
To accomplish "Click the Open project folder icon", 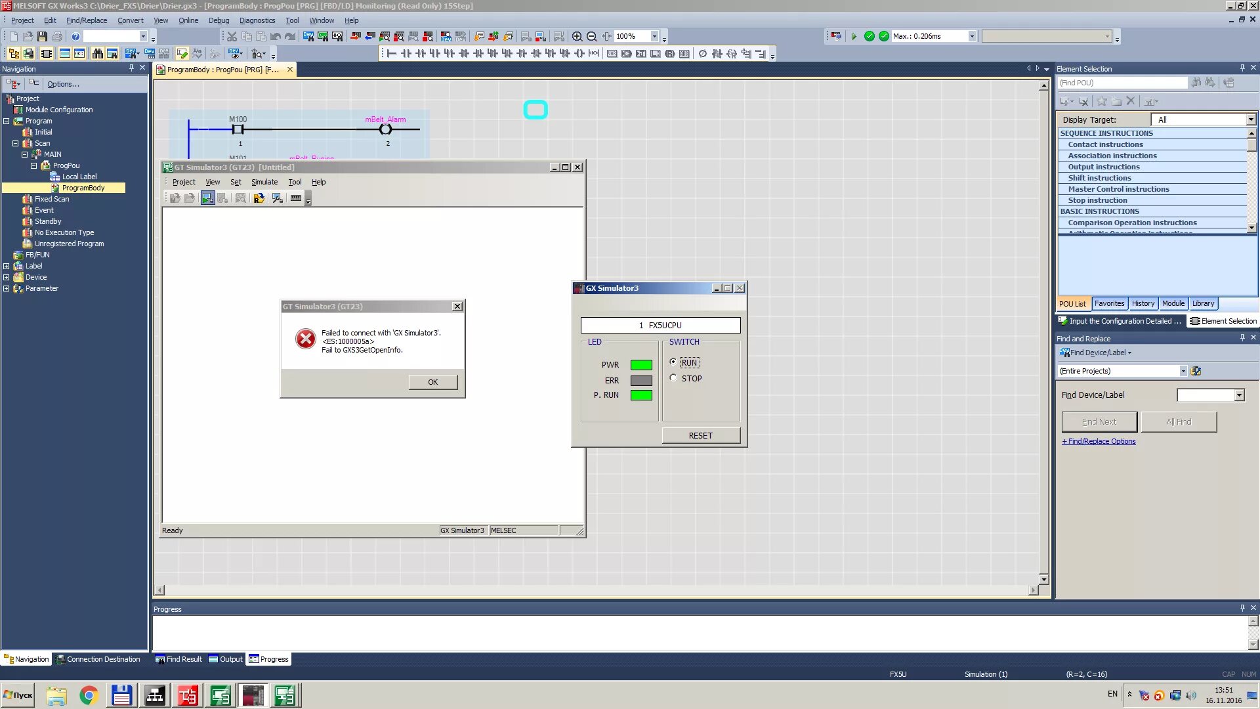I will point(28,37).
